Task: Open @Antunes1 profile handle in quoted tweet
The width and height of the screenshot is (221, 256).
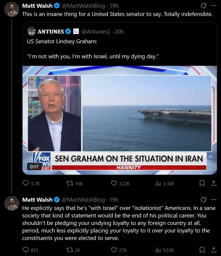Action: 96,32
